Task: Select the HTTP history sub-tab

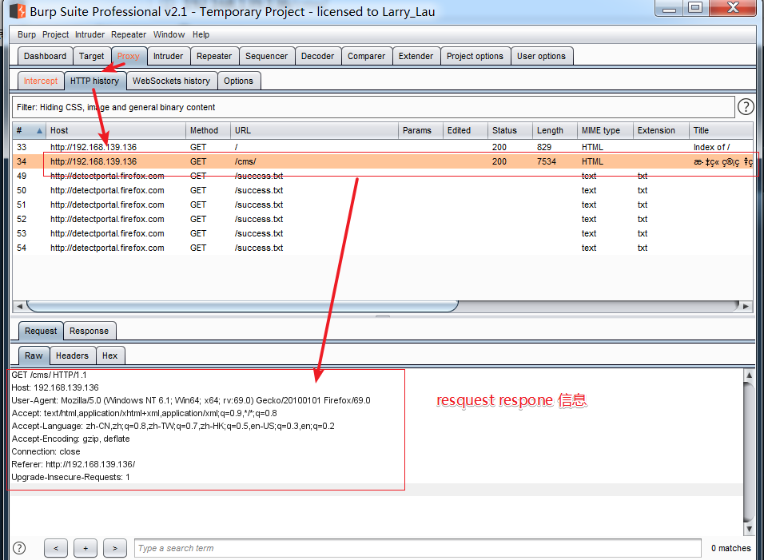Action: pyautogui.click(x=94, y=81)
